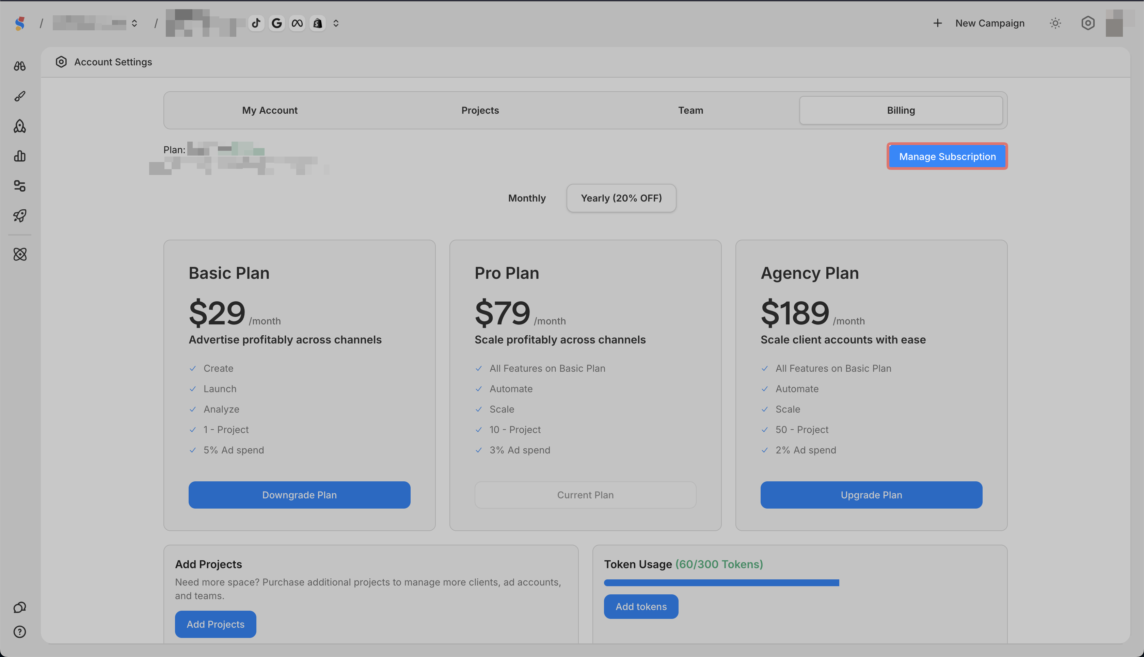Image resolution: width=1144 pixels, height=657 pixels.
Task: Select Yearly (20% OFF) billing option
Action: pyautogui.click(x=621, y=198)
